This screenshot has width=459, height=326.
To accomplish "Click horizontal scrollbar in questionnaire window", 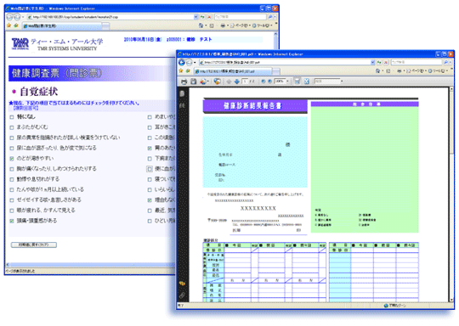I will [x=90, y=265].
